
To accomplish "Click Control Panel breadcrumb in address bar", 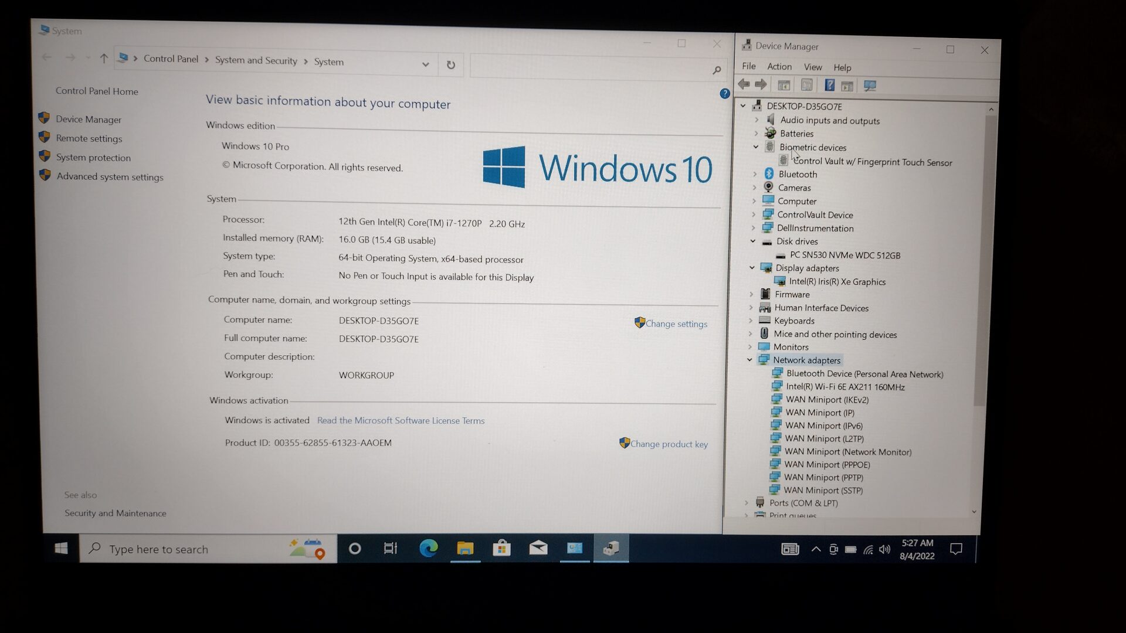I will coord(171,59).
